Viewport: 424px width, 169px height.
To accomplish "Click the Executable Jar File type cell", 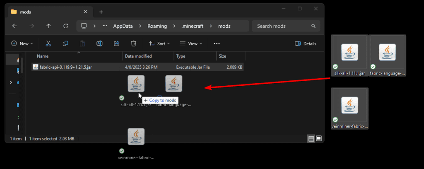I will 193,67.
